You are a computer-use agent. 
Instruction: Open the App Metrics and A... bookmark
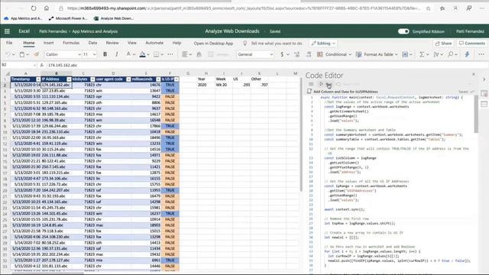(23, 18)
